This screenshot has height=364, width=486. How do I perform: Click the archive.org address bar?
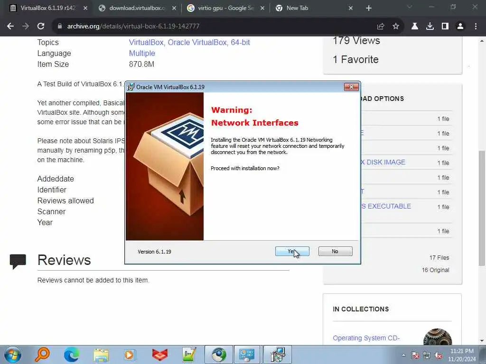coord(214,27)
